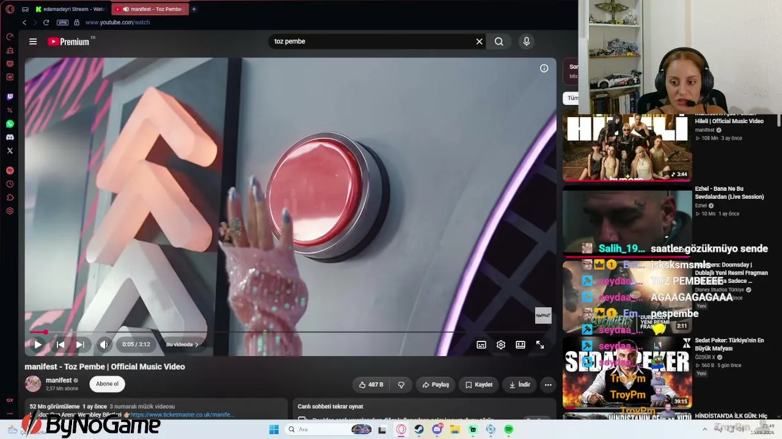The height and width of the screenshot is (439, 782).
Task: Dislike the Toz Pembe video
Action: tap(401, 385)
